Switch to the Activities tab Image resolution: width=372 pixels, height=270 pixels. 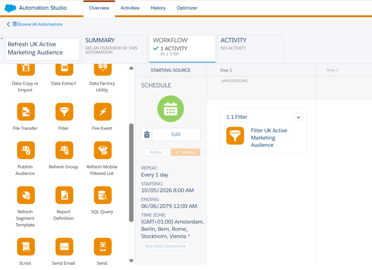click(130, 8)
